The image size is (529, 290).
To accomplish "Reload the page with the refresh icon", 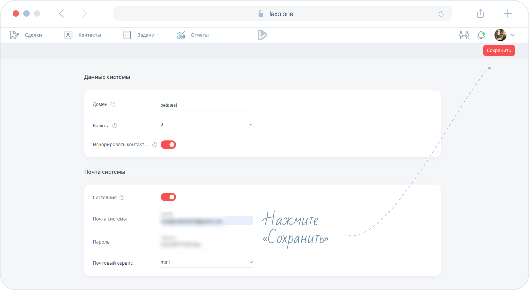I will [441, 14].
